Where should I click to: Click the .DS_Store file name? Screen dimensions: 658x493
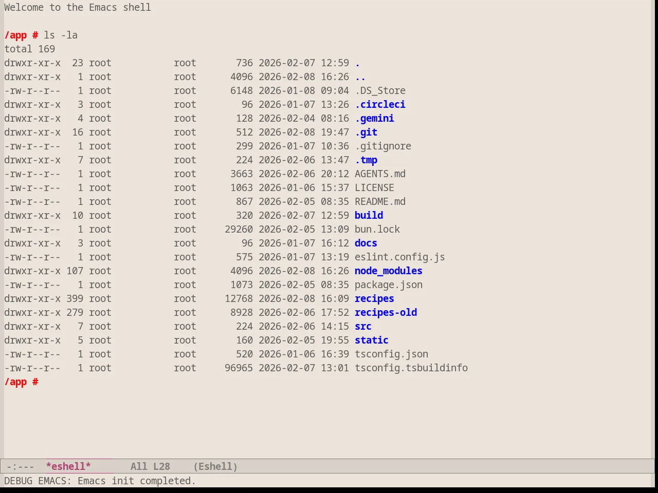[380, 90]
